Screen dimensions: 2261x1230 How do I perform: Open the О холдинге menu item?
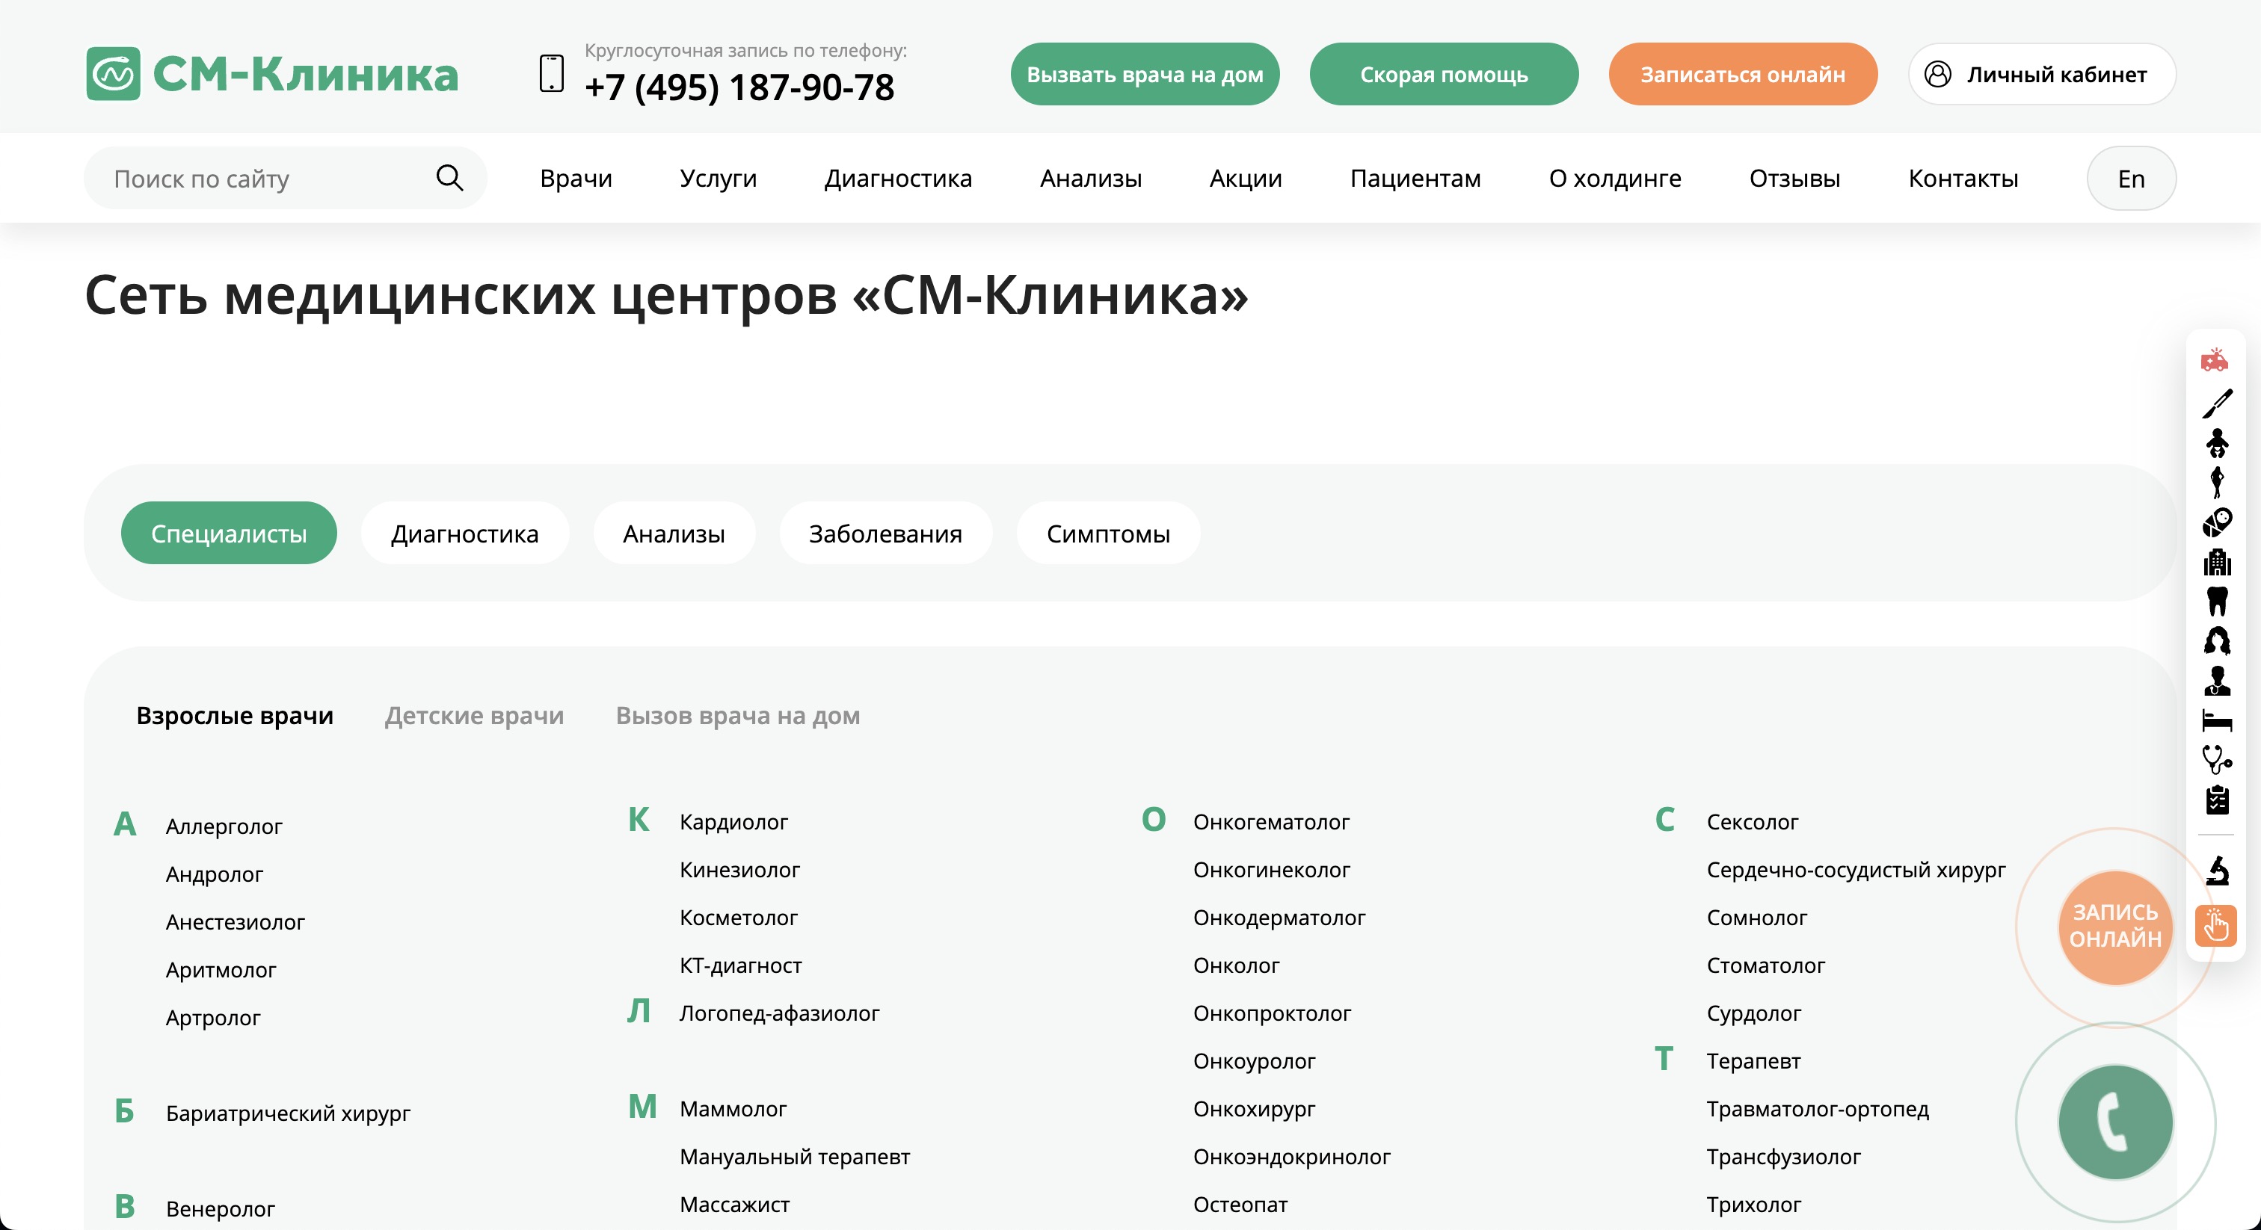[1615, 178]
